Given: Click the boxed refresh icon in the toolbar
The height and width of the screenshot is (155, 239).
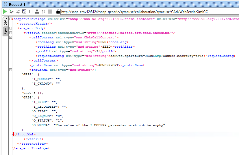Looking at the screenshot, I should tap(24, 12).
